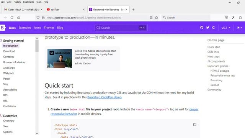Screen dimensions: 245x138
Task: Open Bootstrap GitHub icon link
Action: coord(202,28)
